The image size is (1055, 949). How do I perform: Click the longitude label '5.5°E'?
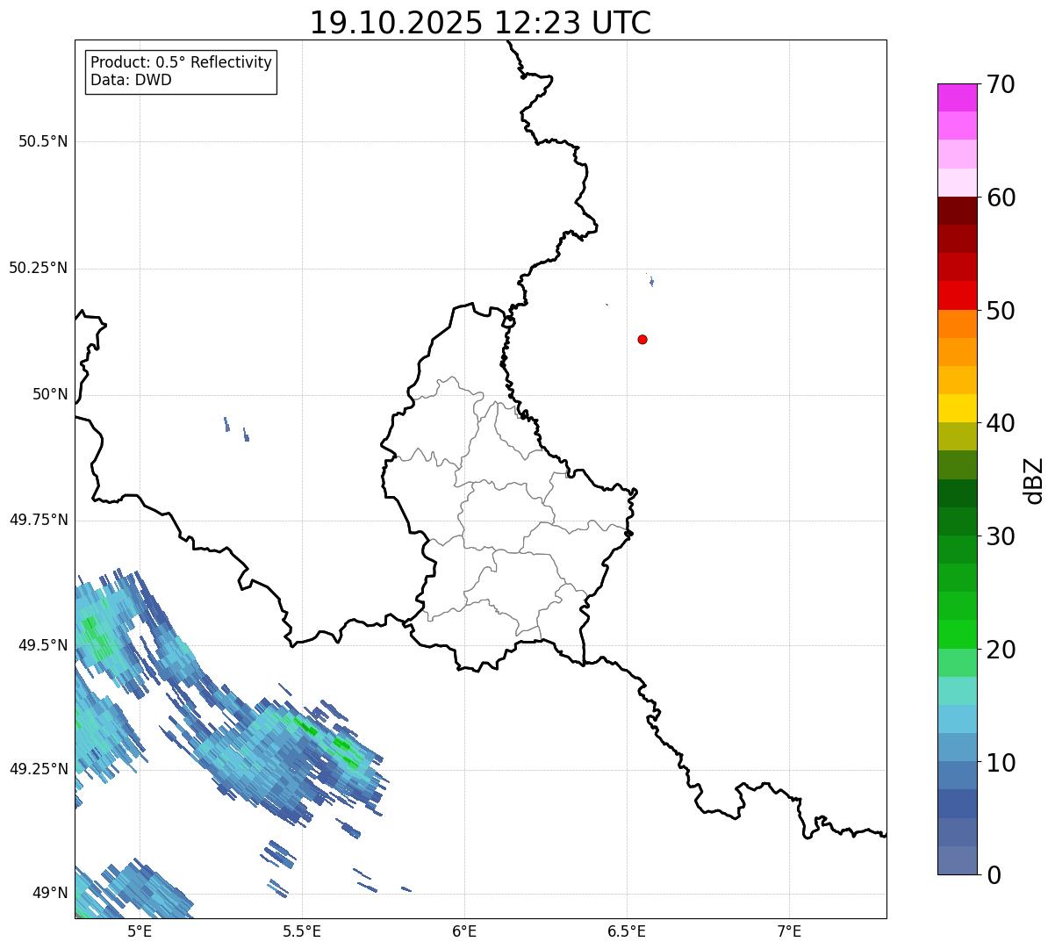point(302,931)
